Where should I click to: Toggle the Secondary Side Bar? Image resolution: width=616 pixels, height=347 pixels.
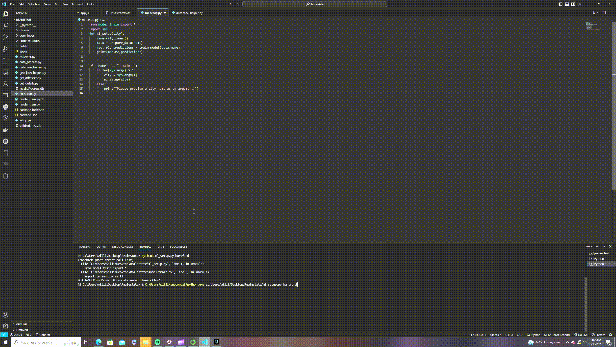tap(573, 4)
